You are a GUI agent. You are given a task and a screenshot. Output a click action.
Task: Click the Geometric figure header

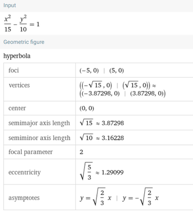coord(24,42)
